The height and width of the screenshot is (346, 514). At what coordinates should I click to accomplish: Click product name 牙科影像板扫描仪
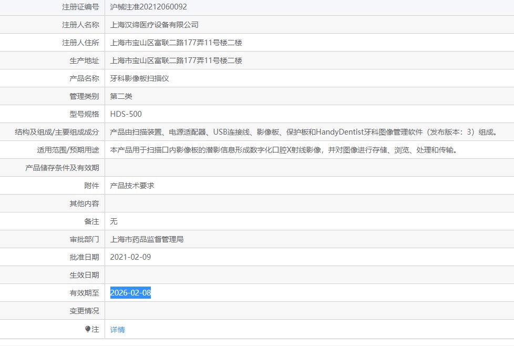coord(140,78)
